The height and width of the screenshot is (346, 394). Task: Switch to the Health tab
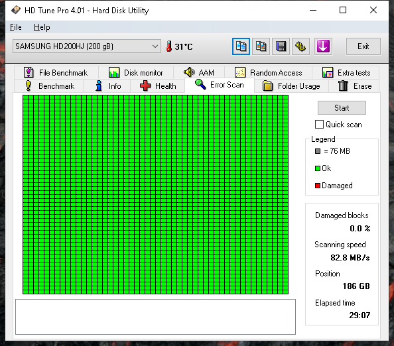(158, 86)
